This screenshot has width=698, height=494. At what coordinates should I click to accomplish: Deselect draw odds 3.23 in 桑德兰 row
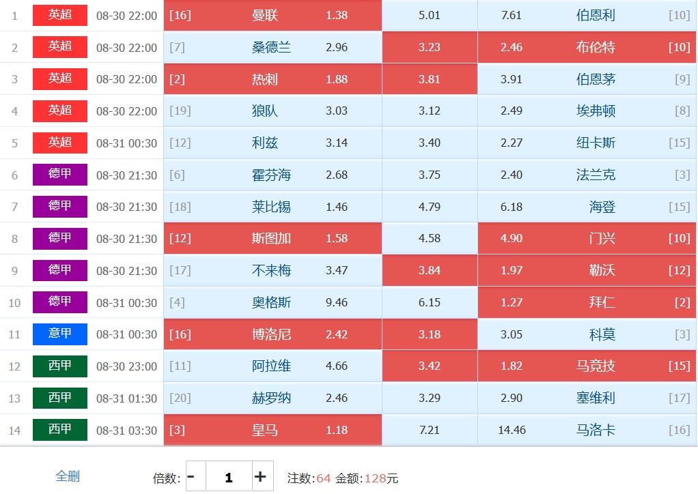point(430,47)
